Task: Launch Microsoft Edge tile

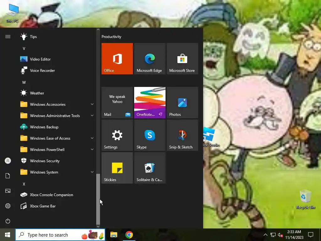Action: [150, 59]
